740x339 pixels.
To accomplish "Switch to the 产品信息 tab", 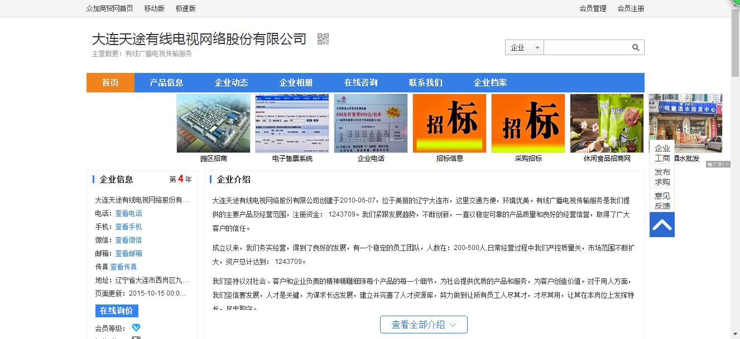I will (x=166, y=82).
